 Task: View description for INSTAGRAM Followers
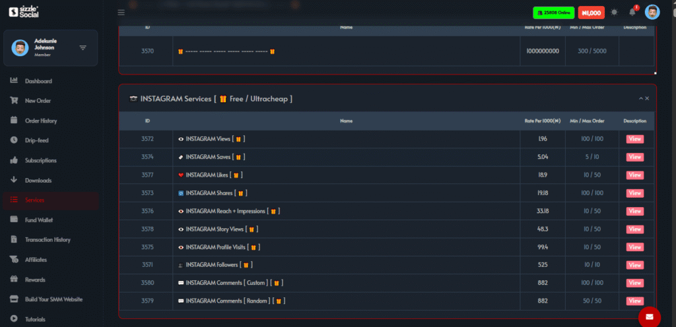tap(634, 265)
